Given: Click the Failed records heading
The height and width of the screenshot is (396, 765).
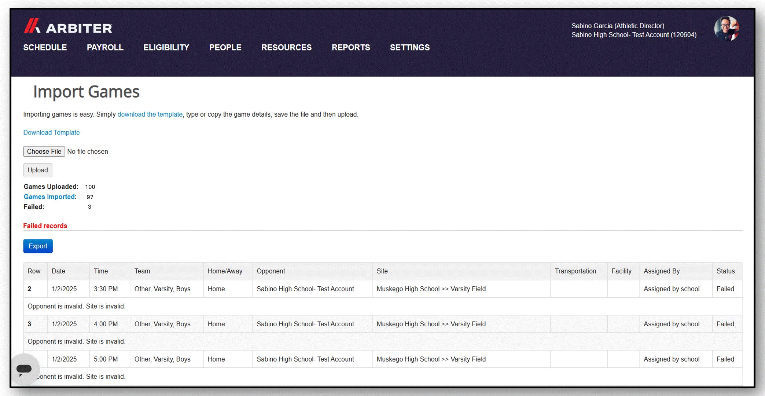Looking at the screenshot, I should (45, 226).
